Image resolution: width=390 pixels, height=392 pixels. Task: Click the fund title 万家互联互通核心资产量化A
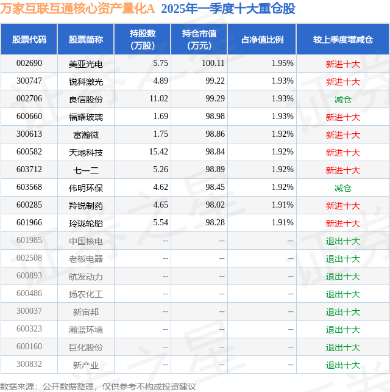coord(77,9)
